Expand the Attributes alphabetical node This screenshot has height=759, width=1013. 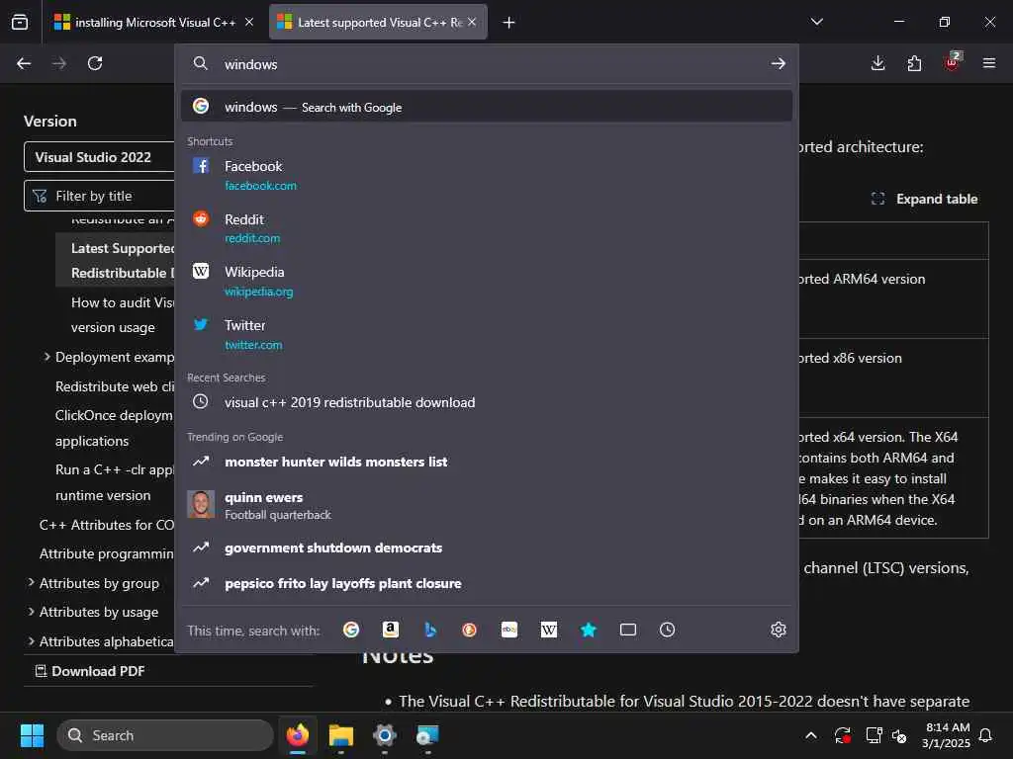click(31, 640)
